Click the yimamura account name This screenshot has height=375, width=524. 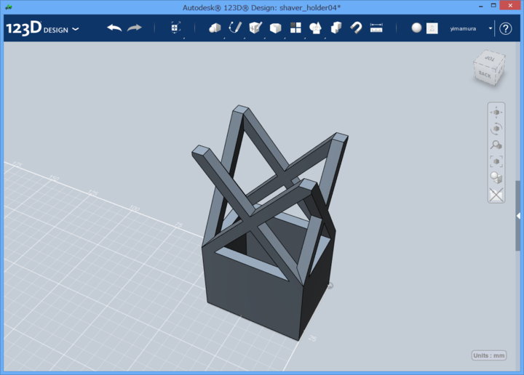pyautogui.click(x=463, y=28)
